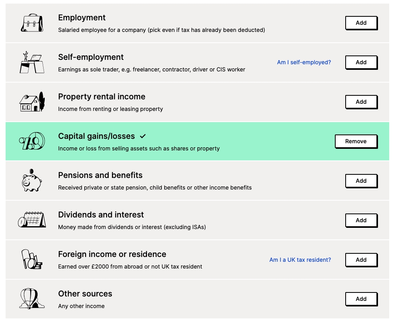Add Dividends and interest source
The height and width of the screenshot is (322, 394).
(361, 220)
